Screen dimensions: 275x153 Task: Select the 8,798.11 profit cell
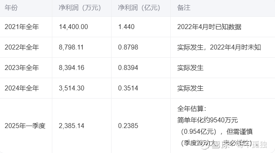point(71,47)
